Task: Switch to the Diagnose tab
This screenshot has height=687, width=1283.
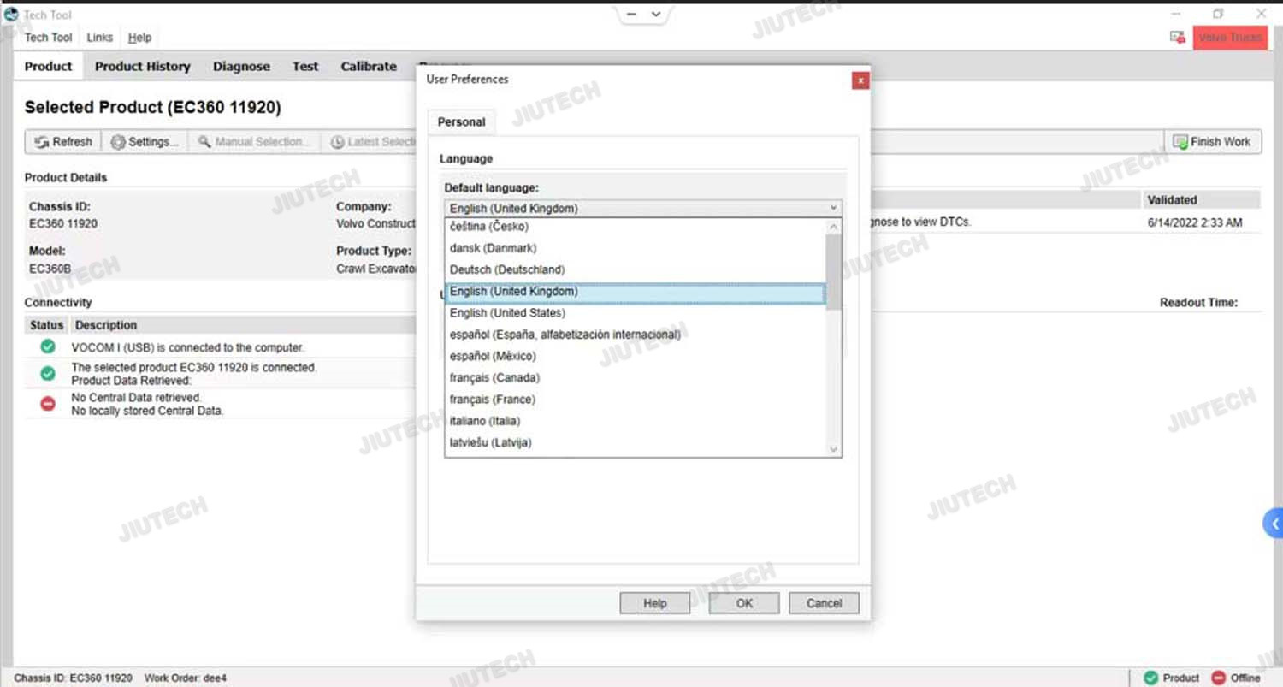Action: coord(241,67)
